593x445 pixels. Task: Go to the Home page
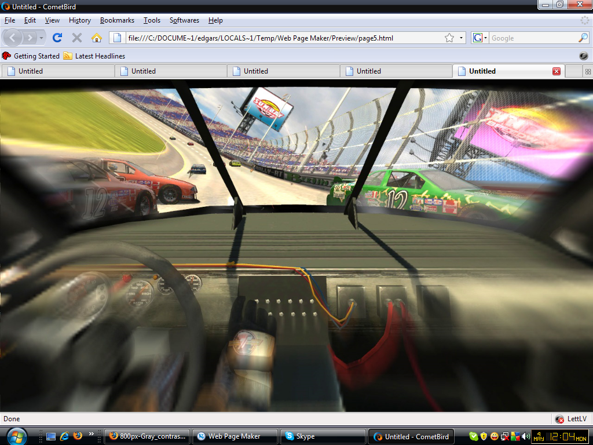97,38
